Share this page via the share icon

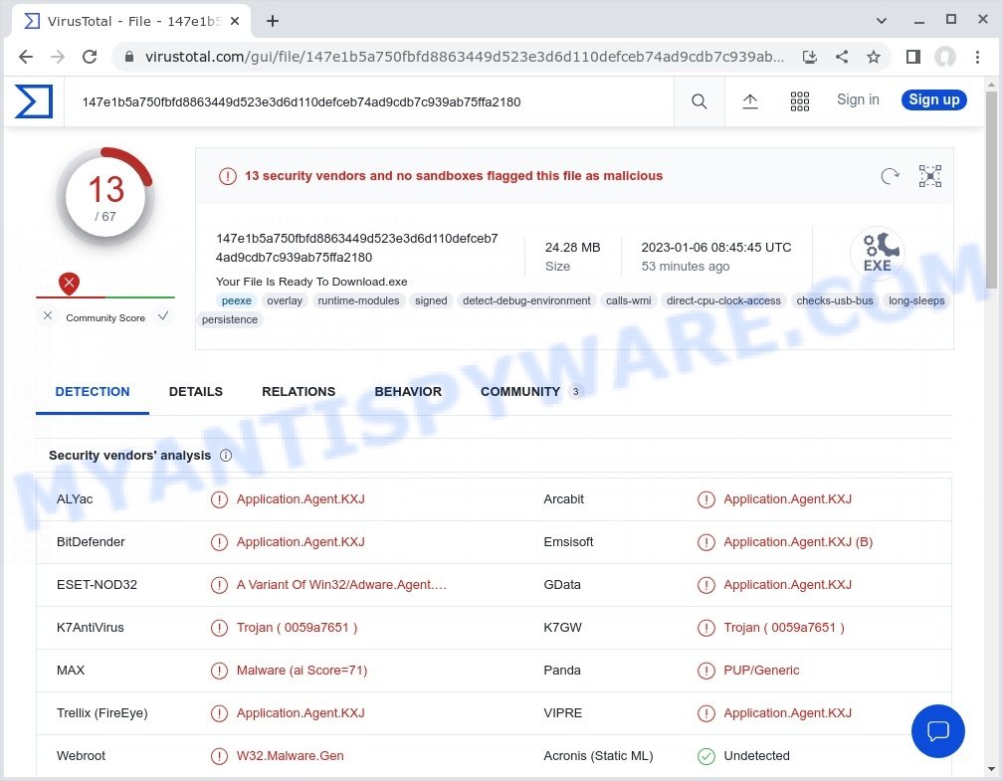[842, 57]
